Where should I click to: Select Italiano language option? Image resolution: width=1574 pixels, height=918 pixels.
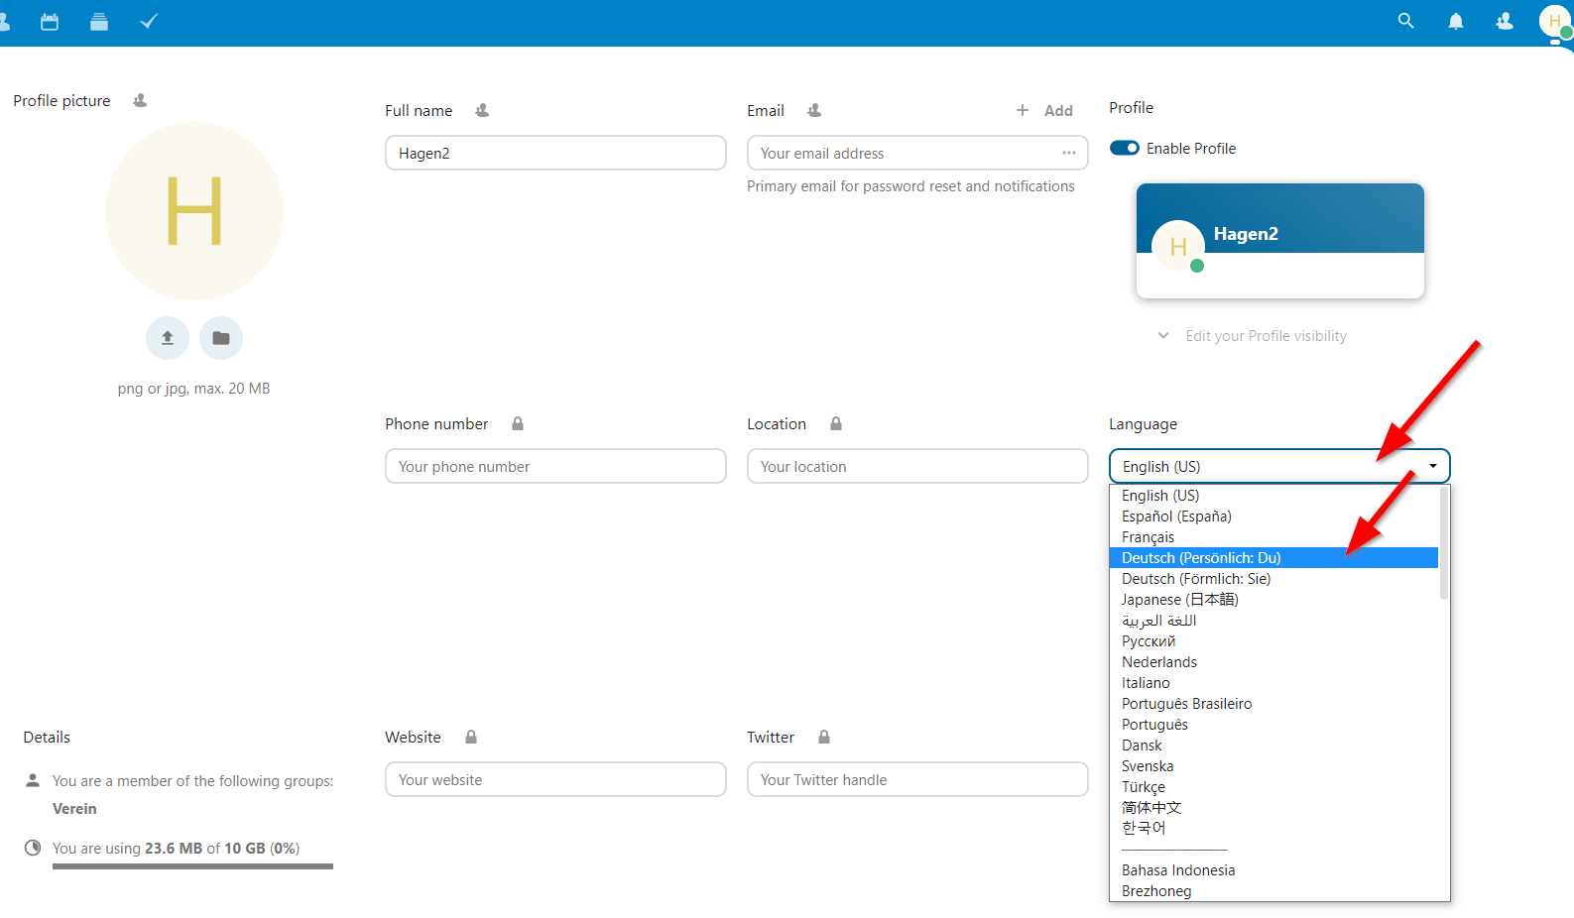pos(1273,683)
